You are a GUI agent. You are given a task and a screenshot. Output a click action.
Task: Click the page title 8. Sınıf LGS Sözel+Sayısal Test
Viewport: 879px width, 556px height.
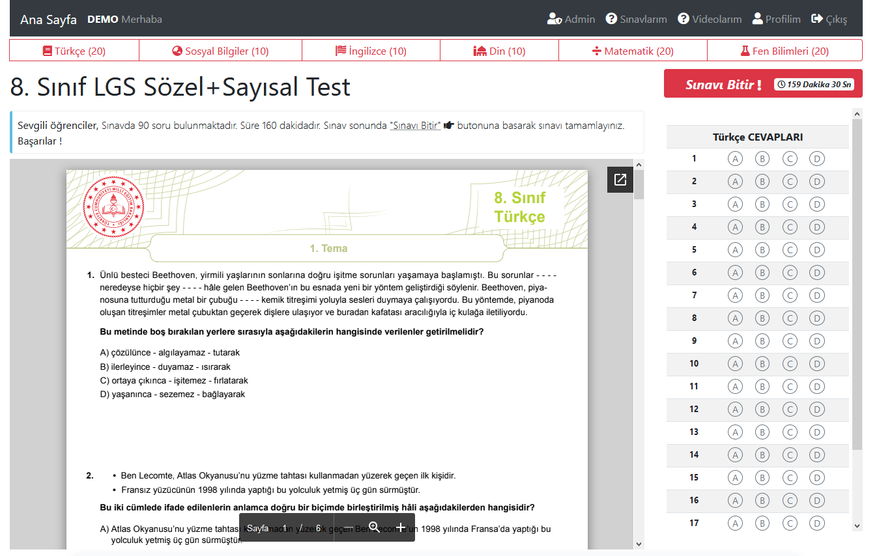click(x=180, y=87)
